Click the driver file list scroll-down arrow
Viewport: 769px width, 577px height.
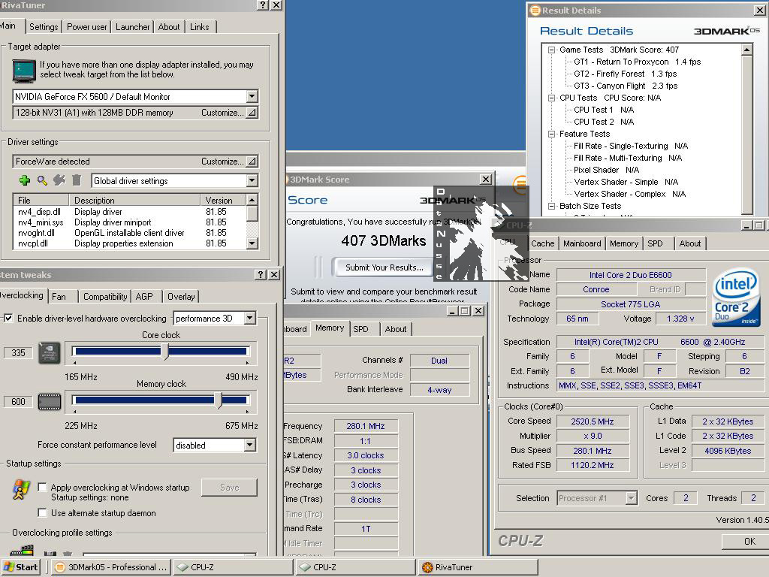pos(252,243)
